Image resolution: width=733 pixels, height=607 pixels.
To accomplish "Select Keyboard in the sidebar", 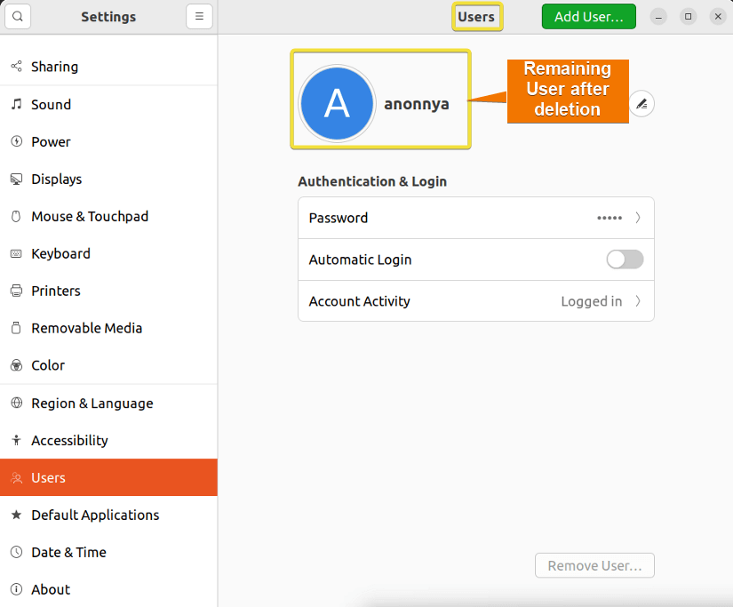I will [x=108, y=253].
